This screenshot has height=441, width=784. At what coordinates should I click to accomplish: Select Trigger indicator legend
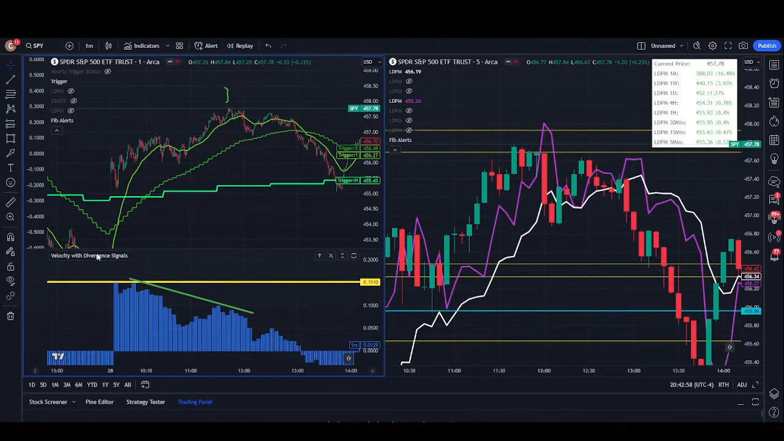pos(59,81)
